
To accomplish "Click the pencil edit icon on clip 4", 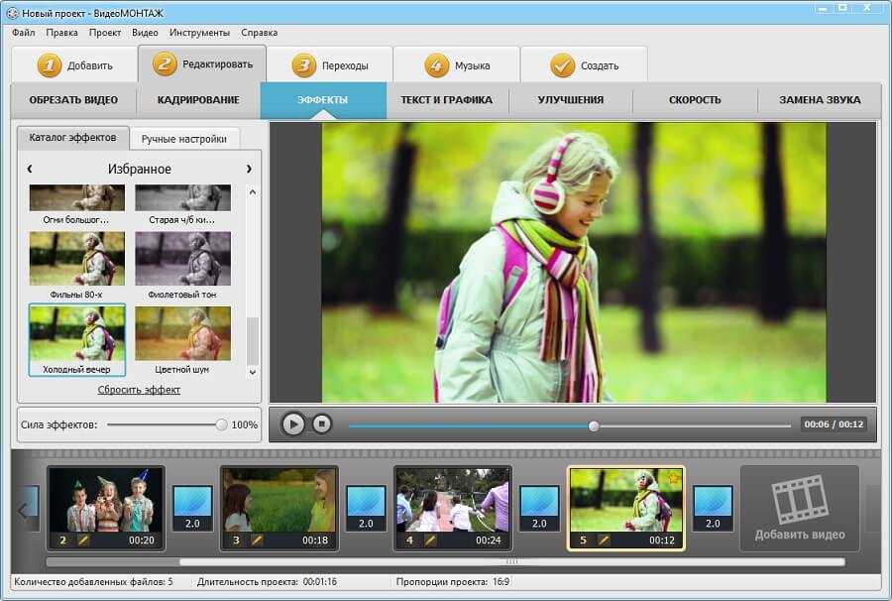I will click(x=430, y=541).
